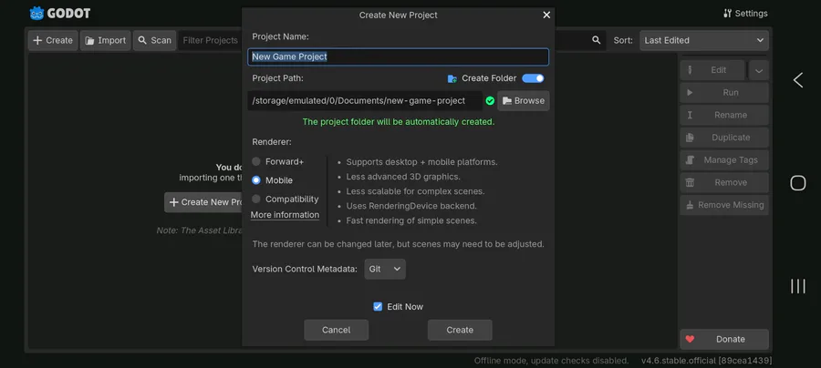Tap the Android home navigation button

point(797,183)
